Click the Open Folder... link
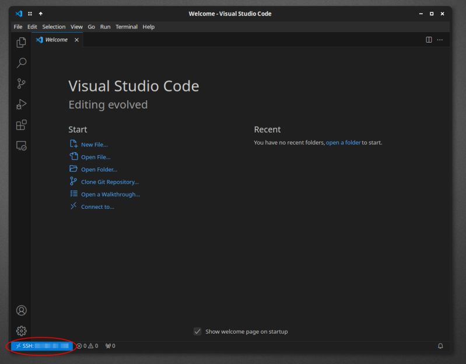This screenshot has width=466, height=364. (x=99, y=170)
